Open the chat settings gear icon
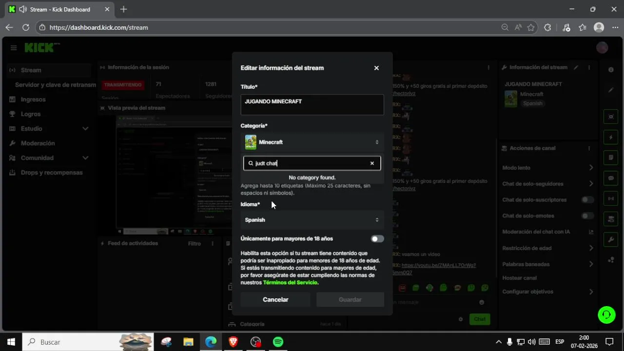 click(x=461, y=319)
